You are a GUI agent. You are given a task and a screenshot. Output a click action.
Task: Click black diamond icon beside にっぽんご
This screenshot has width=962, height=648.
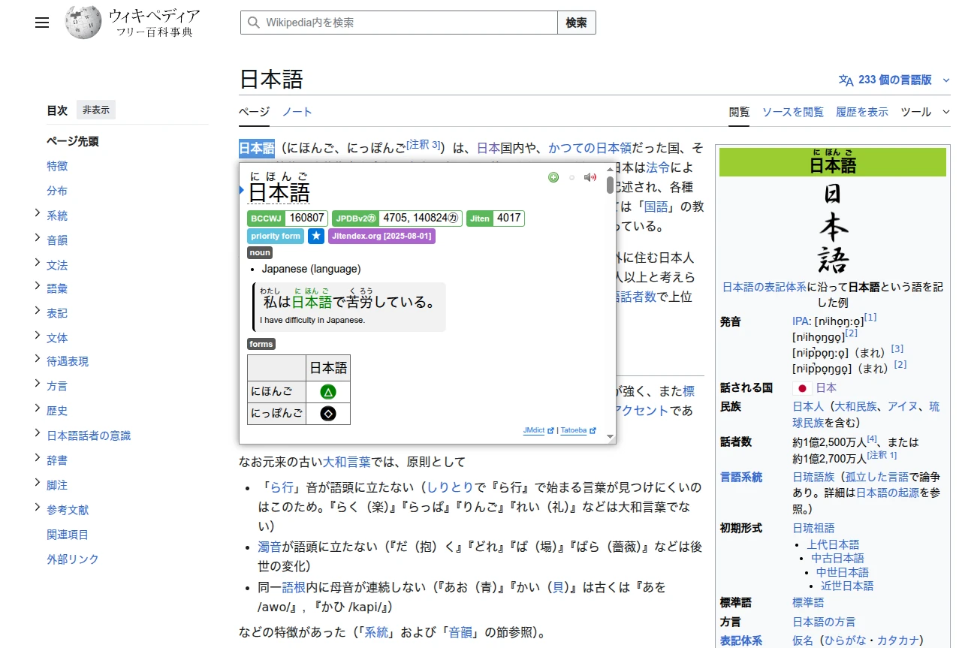[327, 413]
